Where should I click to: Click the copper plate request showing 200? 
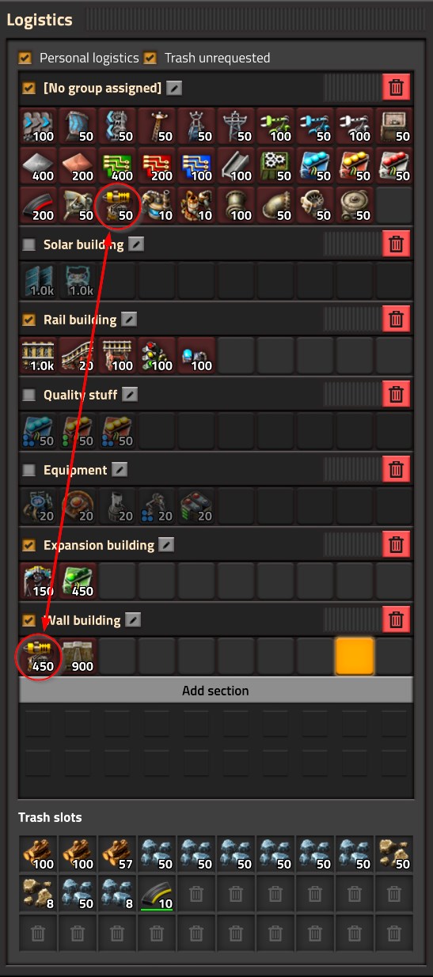78,164
